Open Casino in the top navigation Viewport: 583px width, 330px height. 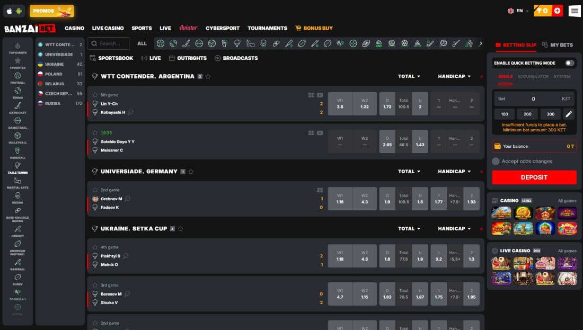74,28
